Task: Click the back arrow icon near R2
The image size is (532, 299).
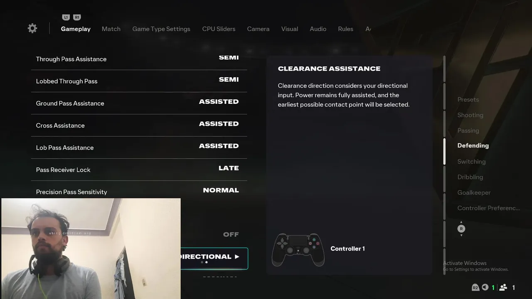Action: pyautogui.click(x=485, y=287)
